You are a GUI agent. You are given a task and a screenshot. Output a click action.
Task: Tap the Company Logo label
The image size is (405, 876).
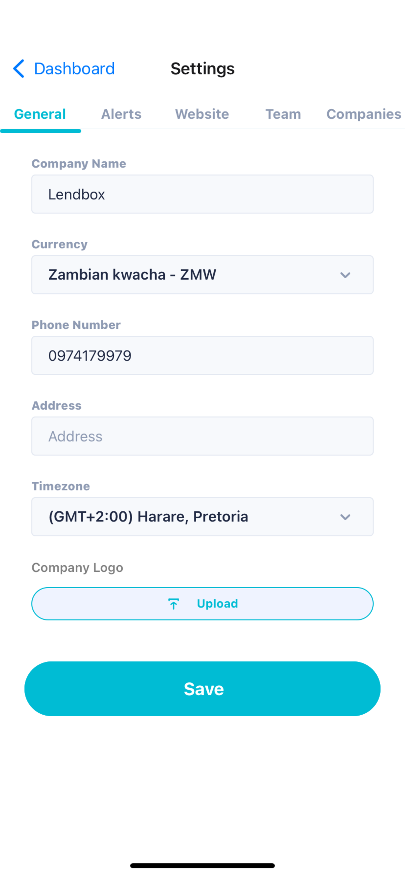coord(77,568)
